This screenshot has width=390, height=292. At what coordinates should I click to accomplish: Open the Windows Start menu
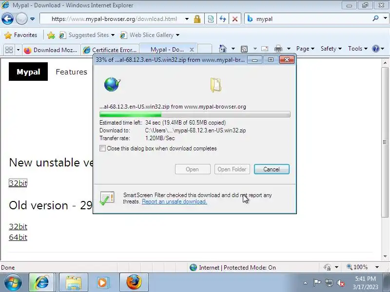coord(13,283)
